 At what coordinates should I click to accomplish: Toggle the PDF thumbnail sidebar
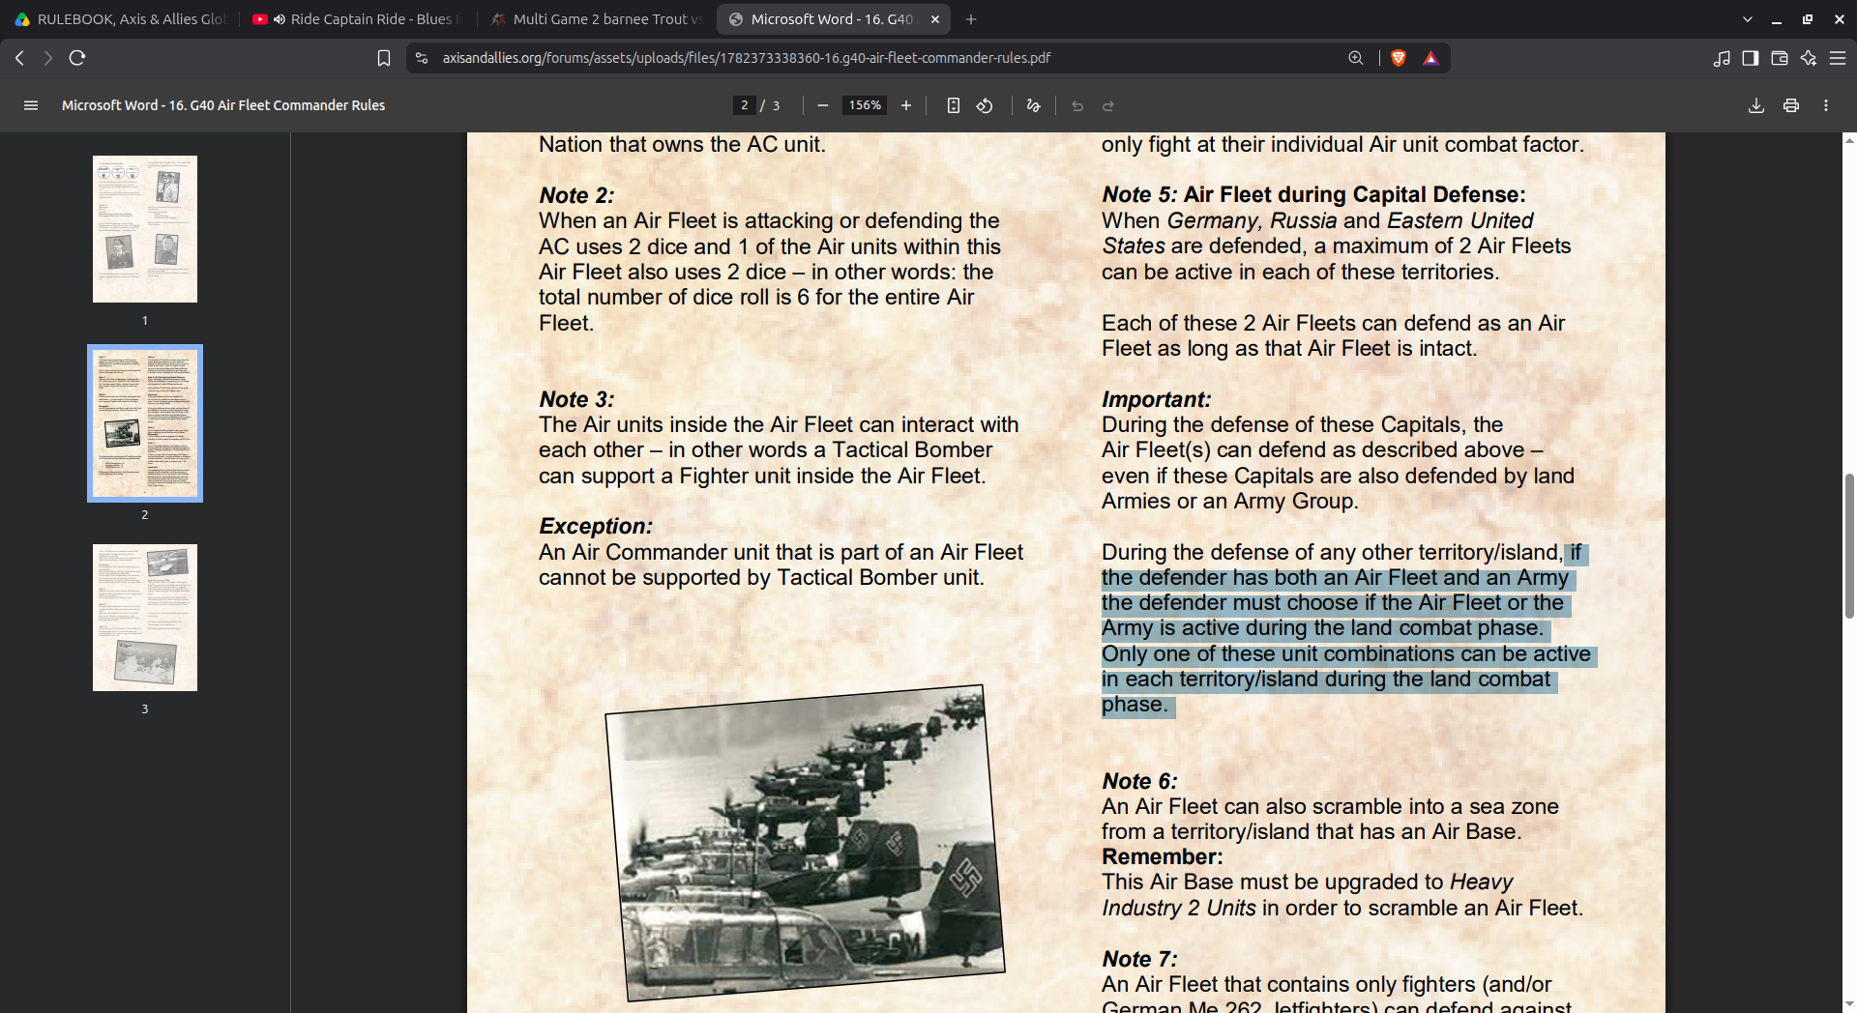tap(31, 105)
